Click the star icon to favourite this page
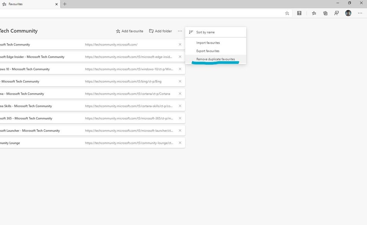 tap(287, 13)
